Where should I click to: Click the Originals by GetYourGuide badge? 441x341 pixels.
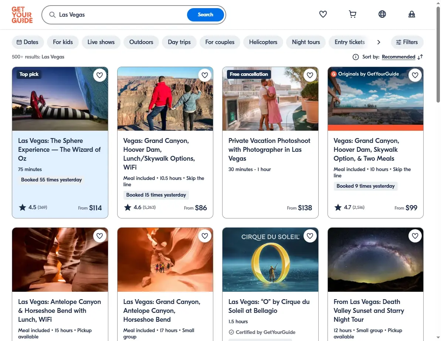point(365,74)
